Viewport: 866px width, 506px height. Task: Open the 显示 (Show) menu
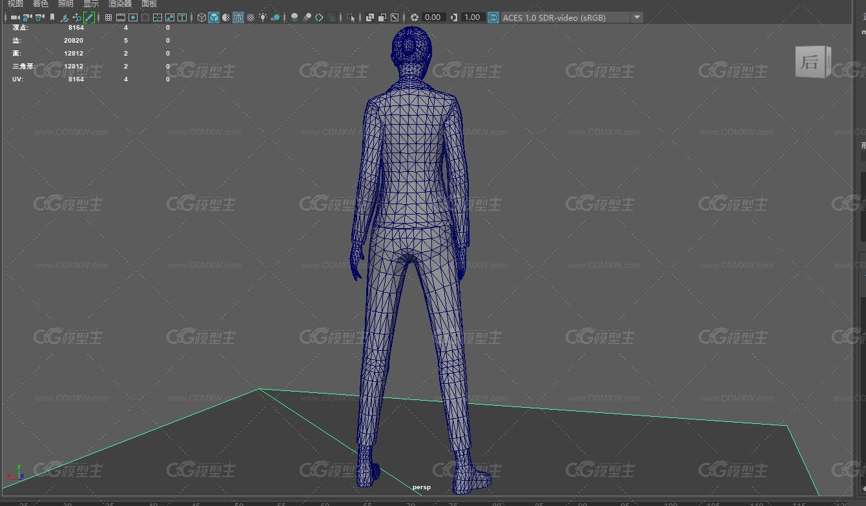(91, 4)
